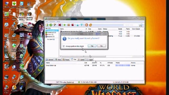Click the orange Pause torrent icon

click(x=69, y=25)
